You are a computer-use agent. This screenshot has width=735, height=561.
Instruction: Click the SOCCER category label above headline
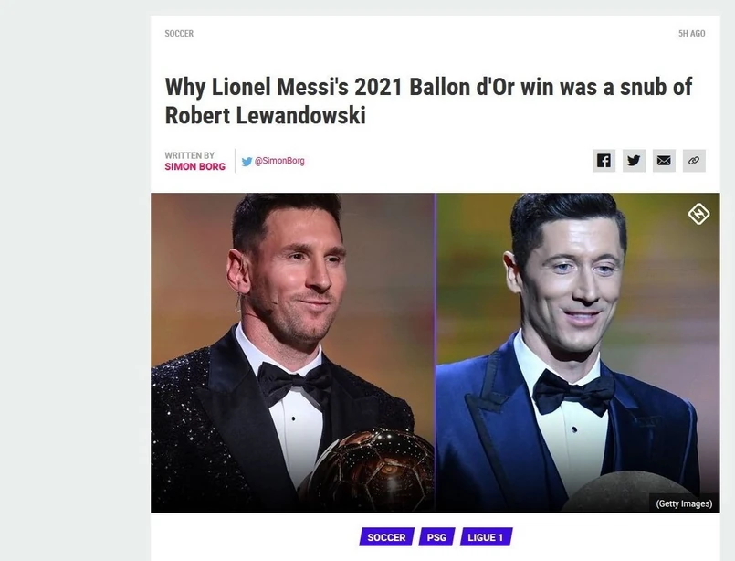click(179, 34)
